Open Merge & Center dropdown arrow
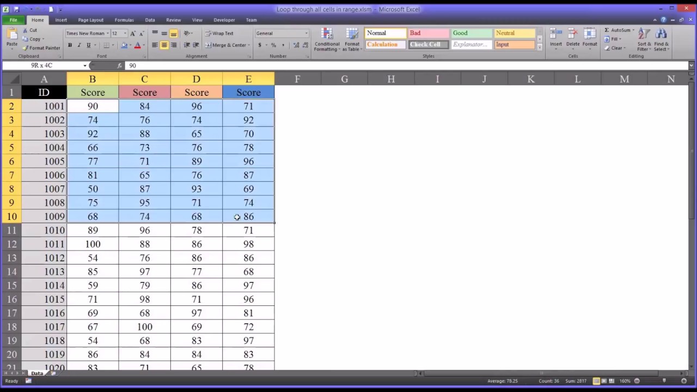Screen dimensions: 697x392 [249, 45]
